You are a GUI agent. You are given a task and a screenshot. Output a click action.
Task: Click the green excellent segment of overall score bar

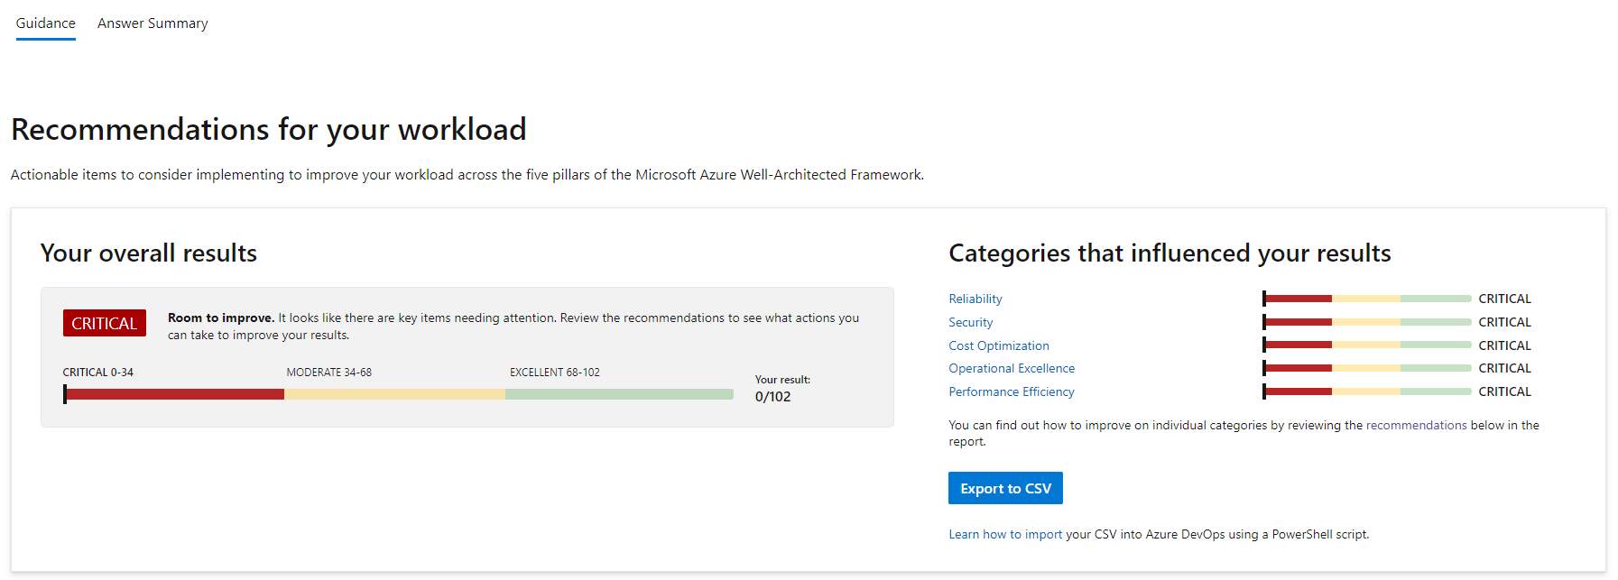(x=619, y=394)
